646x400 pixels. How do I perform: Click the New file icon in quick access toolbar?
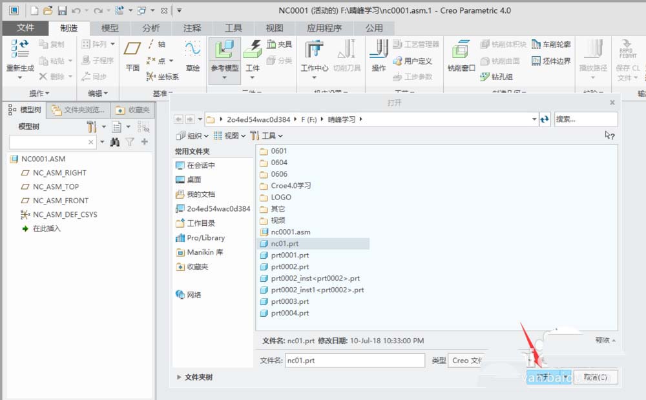click(x=34, y=11)
